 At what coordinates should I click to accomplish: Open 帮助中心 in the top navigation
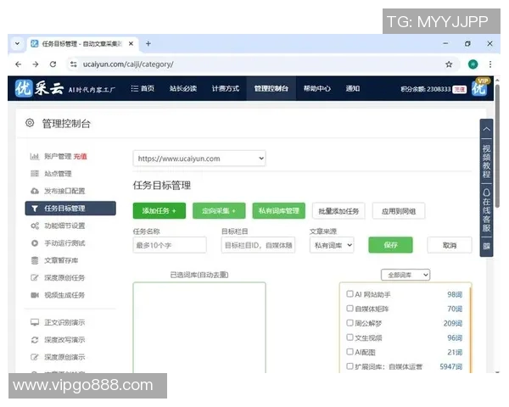pyautogui.click(x=317, y=88)
